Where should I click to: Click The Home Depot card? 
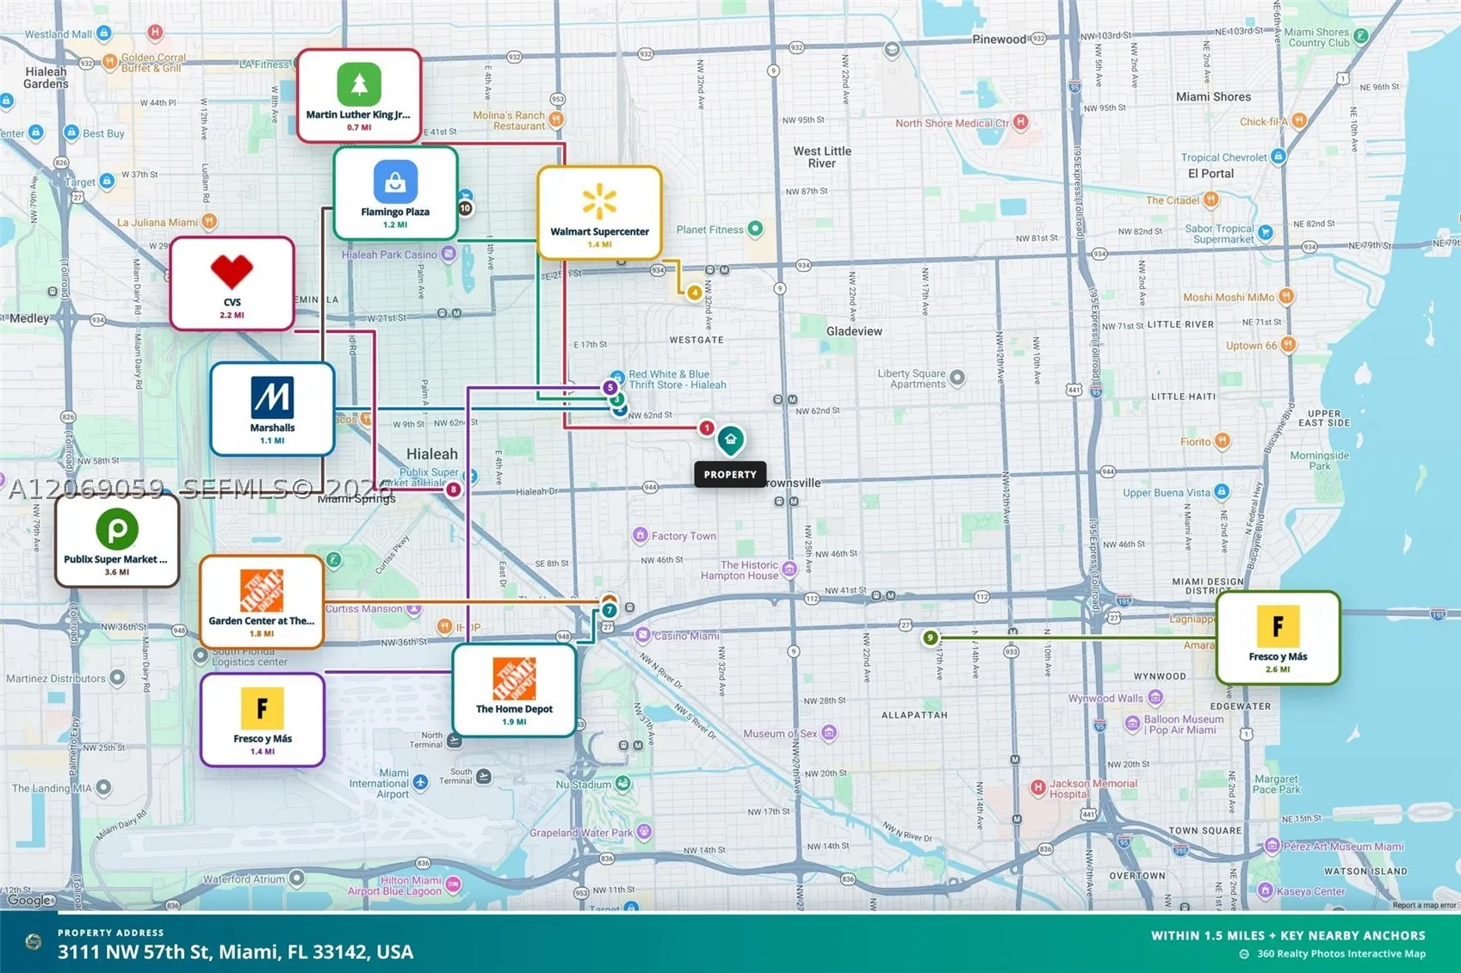tap(514, 691)
